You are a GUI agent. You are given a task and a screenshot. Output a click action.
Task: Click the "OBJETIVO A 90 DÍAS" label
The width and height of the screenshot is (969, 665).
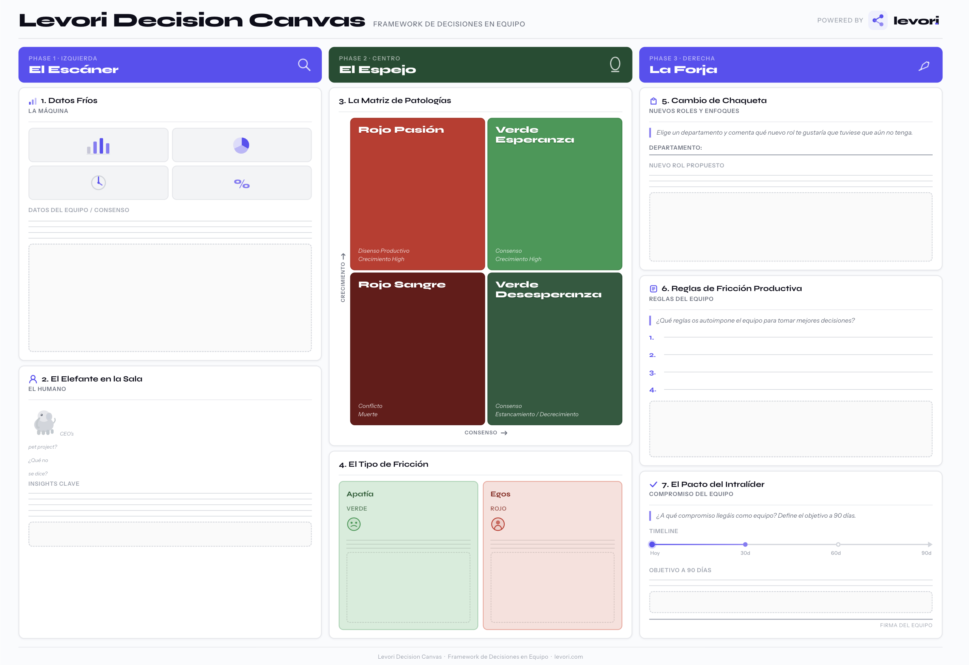point(680,570)
